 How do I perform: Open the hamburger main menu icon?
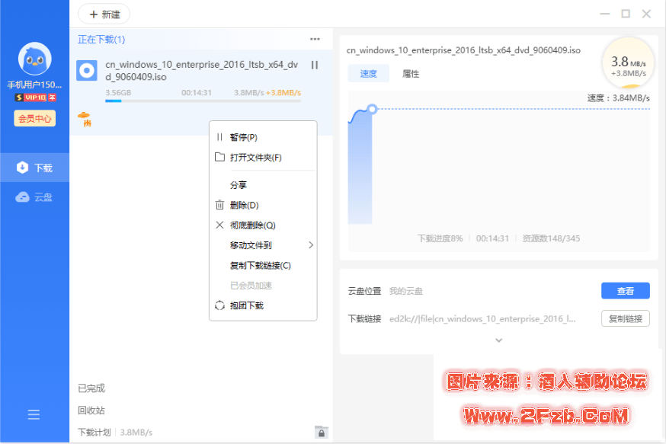click(x=34, y=415)
